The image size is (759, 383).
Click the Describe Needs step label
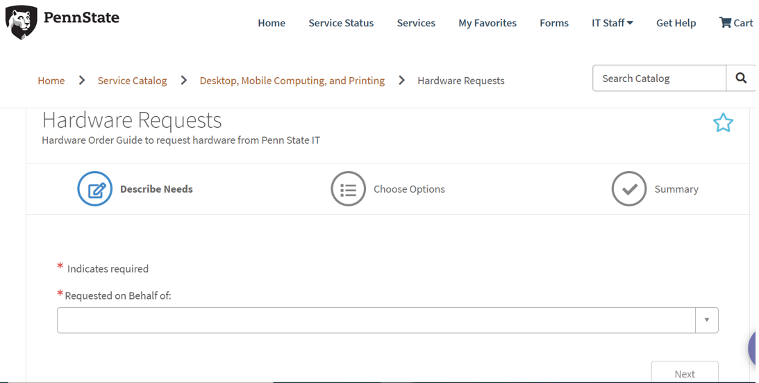click(x=156, y=189)
